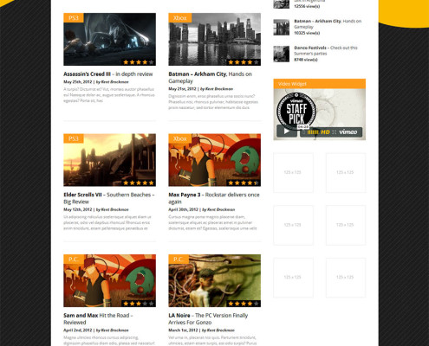Click the Staff Pick badge on the video
429x346 pixels.
pyautogui.click(x=296, y=111)
